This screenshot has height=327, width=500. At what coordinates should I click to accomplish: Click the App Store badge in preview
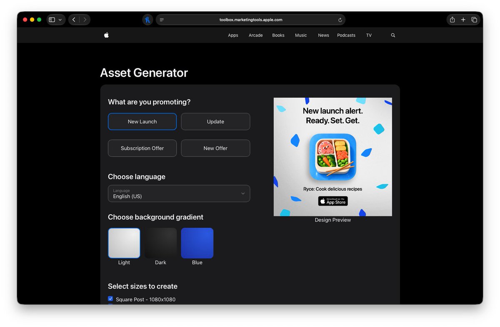pos(333,201)
